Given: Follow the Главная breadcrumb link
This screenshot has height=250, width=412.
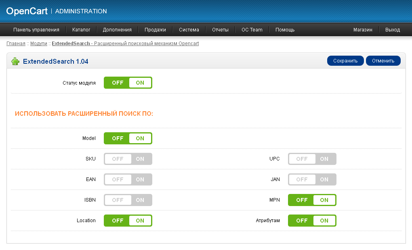Looking at the screenshot, I should pos(16,44).
